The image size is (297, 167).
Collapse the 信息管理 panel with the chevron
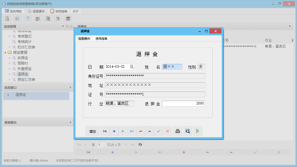(x=62, y=26)
